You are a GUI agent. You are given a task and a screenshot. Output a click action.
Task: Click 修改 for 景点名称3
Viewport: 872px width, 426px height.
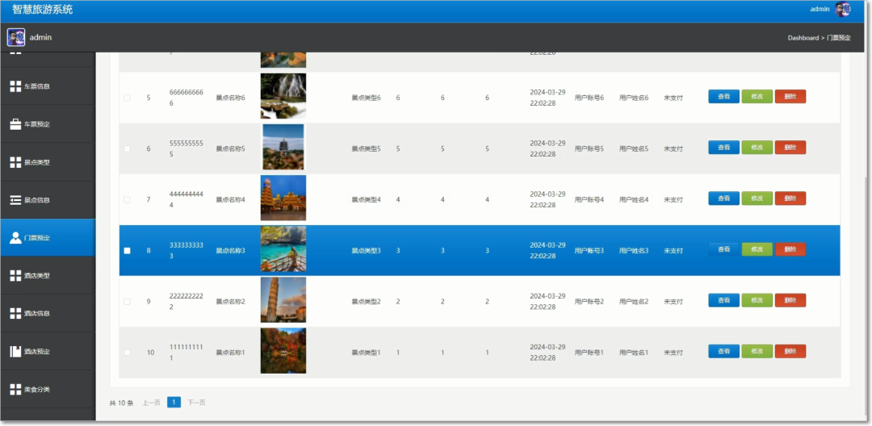pos(757,249)
